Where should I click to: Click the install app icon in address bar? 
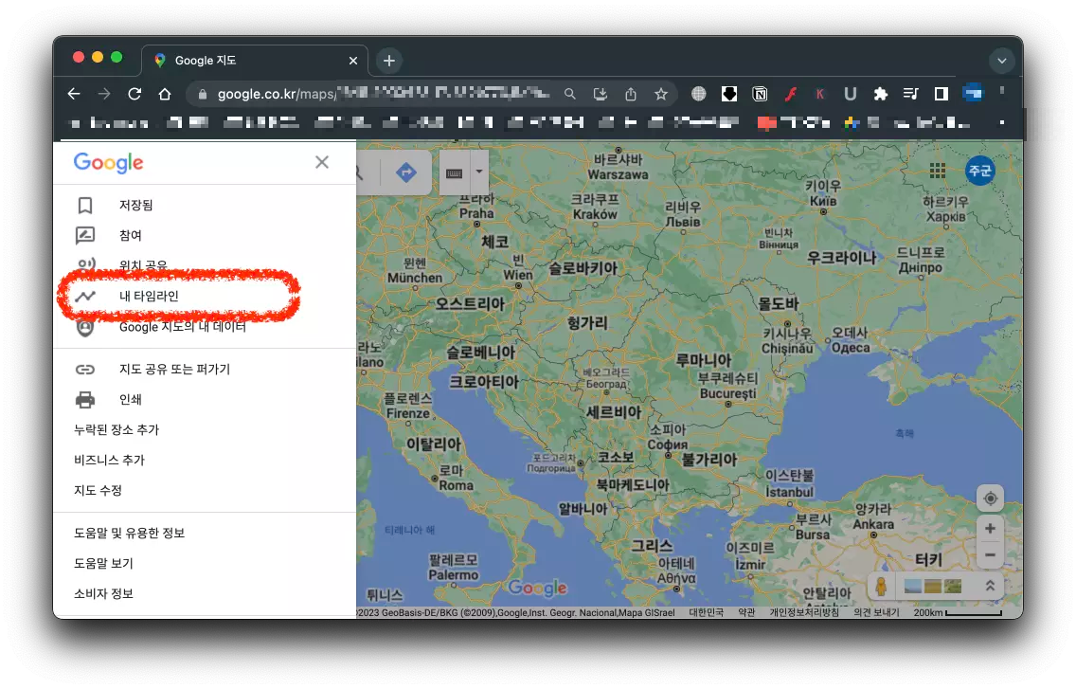click(x=601, y=94)
